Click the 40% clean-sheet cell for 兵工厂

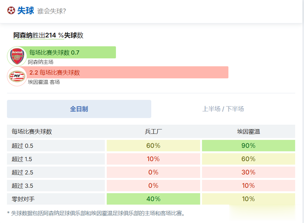pos(153,199)
